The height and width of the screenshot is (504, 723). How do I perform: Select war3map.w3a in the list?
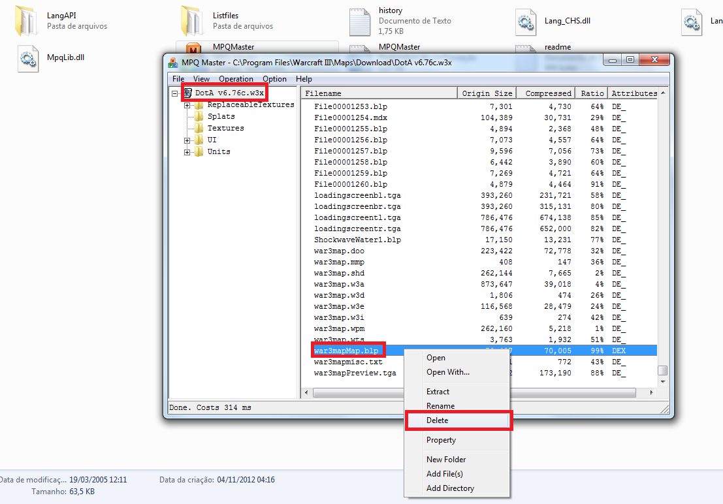(339, 284)
